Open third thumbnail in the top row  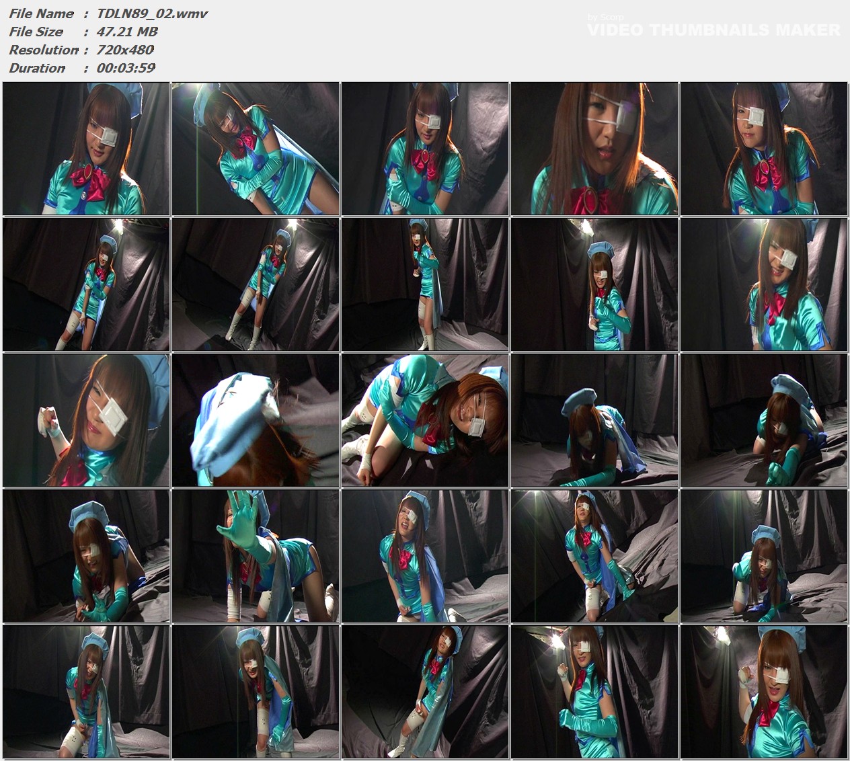pos(425,149)
